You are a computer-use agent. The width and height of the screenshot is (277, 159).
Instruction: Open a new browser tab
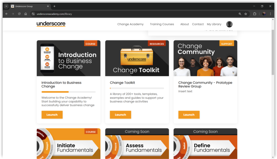point(54,6)
